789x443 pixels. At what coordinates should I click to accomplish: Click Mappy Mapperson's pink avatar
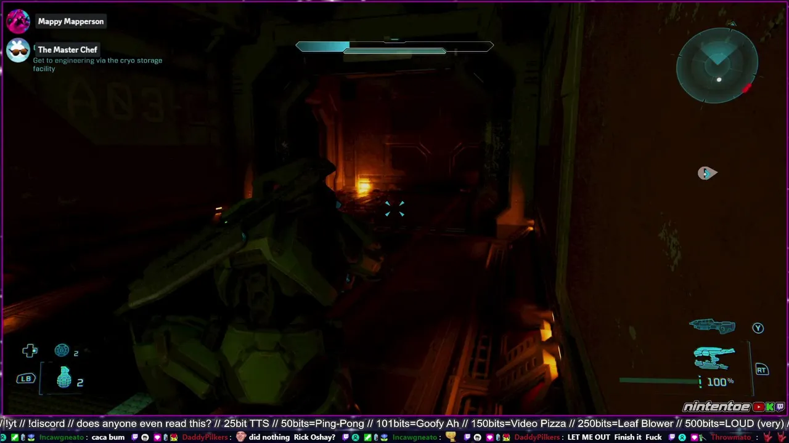coord(18,22)
